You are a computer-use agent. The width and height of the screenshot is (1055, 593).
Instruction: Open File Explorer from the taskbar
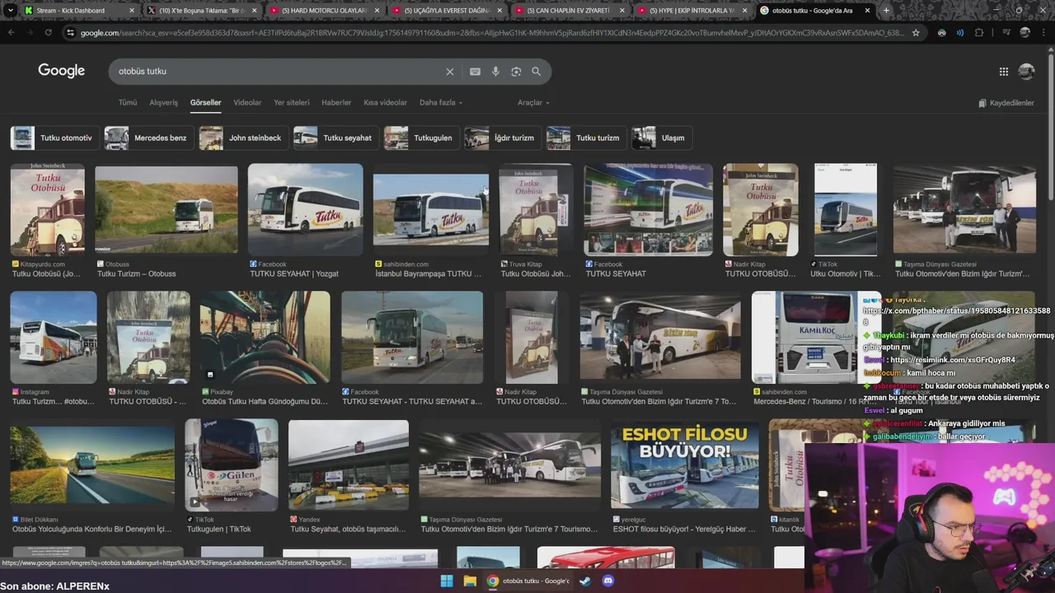click(470, 581)
